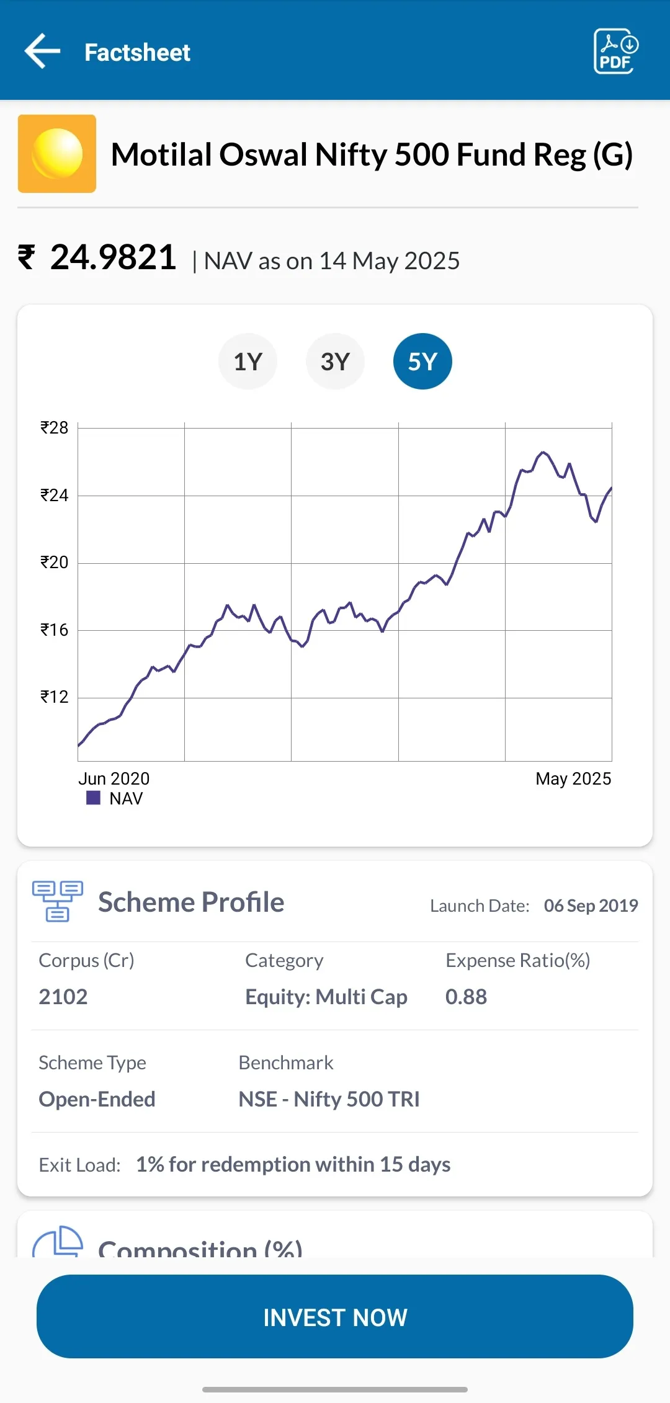Tap the bottom home gesture bar
670x1403 pixels.
pyautogui.click(x=335, y=1389)
